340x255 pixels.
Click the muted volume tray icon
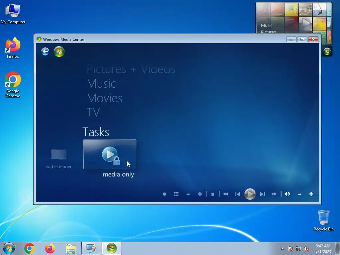click(306, 249)
